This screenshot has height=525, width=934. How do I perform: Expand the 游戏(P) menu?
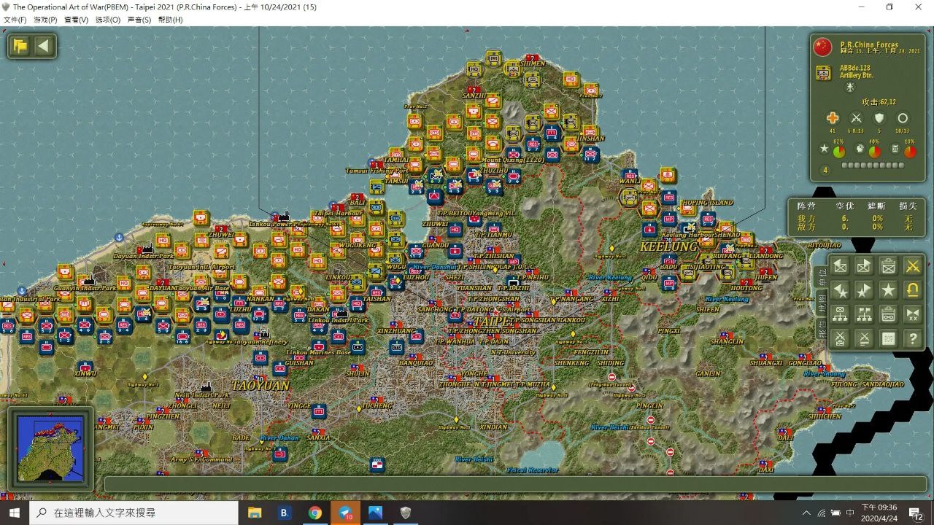click(45, 20)
